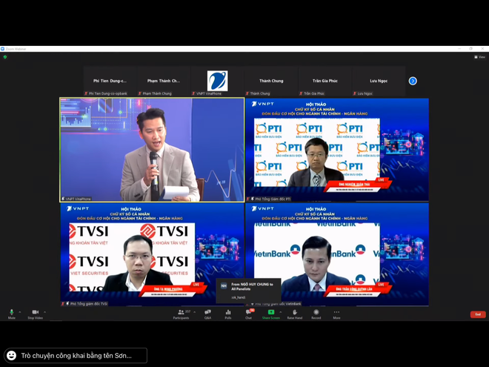Select the VNPT VinaPhone logo thumbnail

point(217,81)
